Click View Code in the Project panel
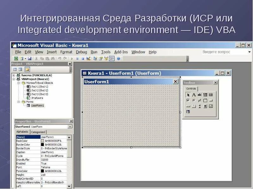Image resolution: width=253 pixels, height=189 pixels. click(15, 69)
